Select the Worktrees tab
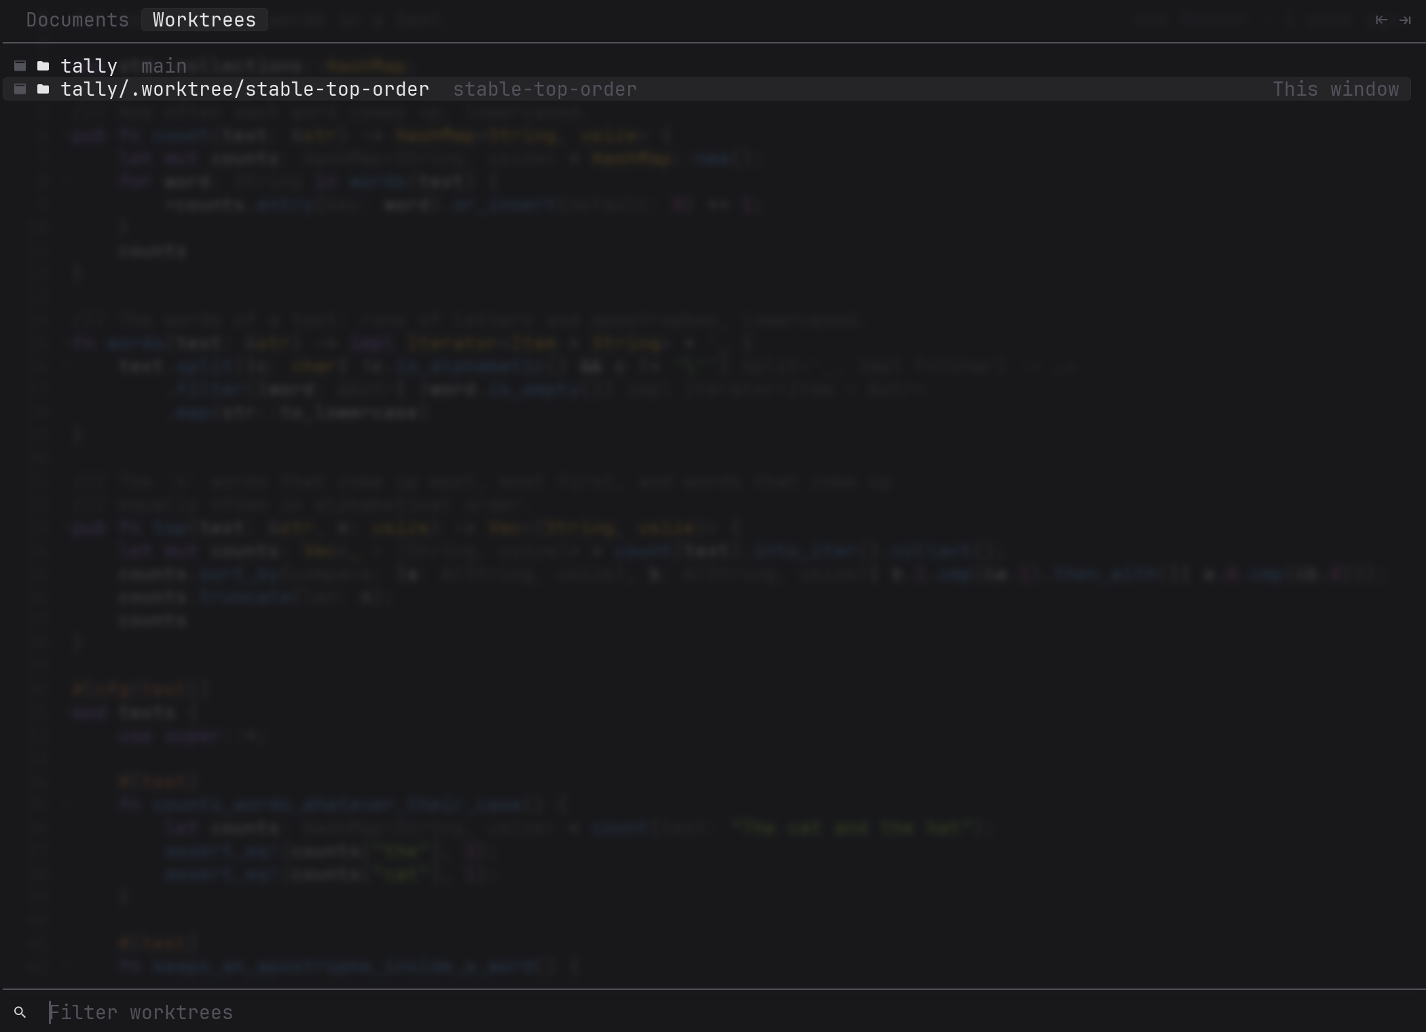This screenshot has height=1032, width=1426. coord(204,20)
